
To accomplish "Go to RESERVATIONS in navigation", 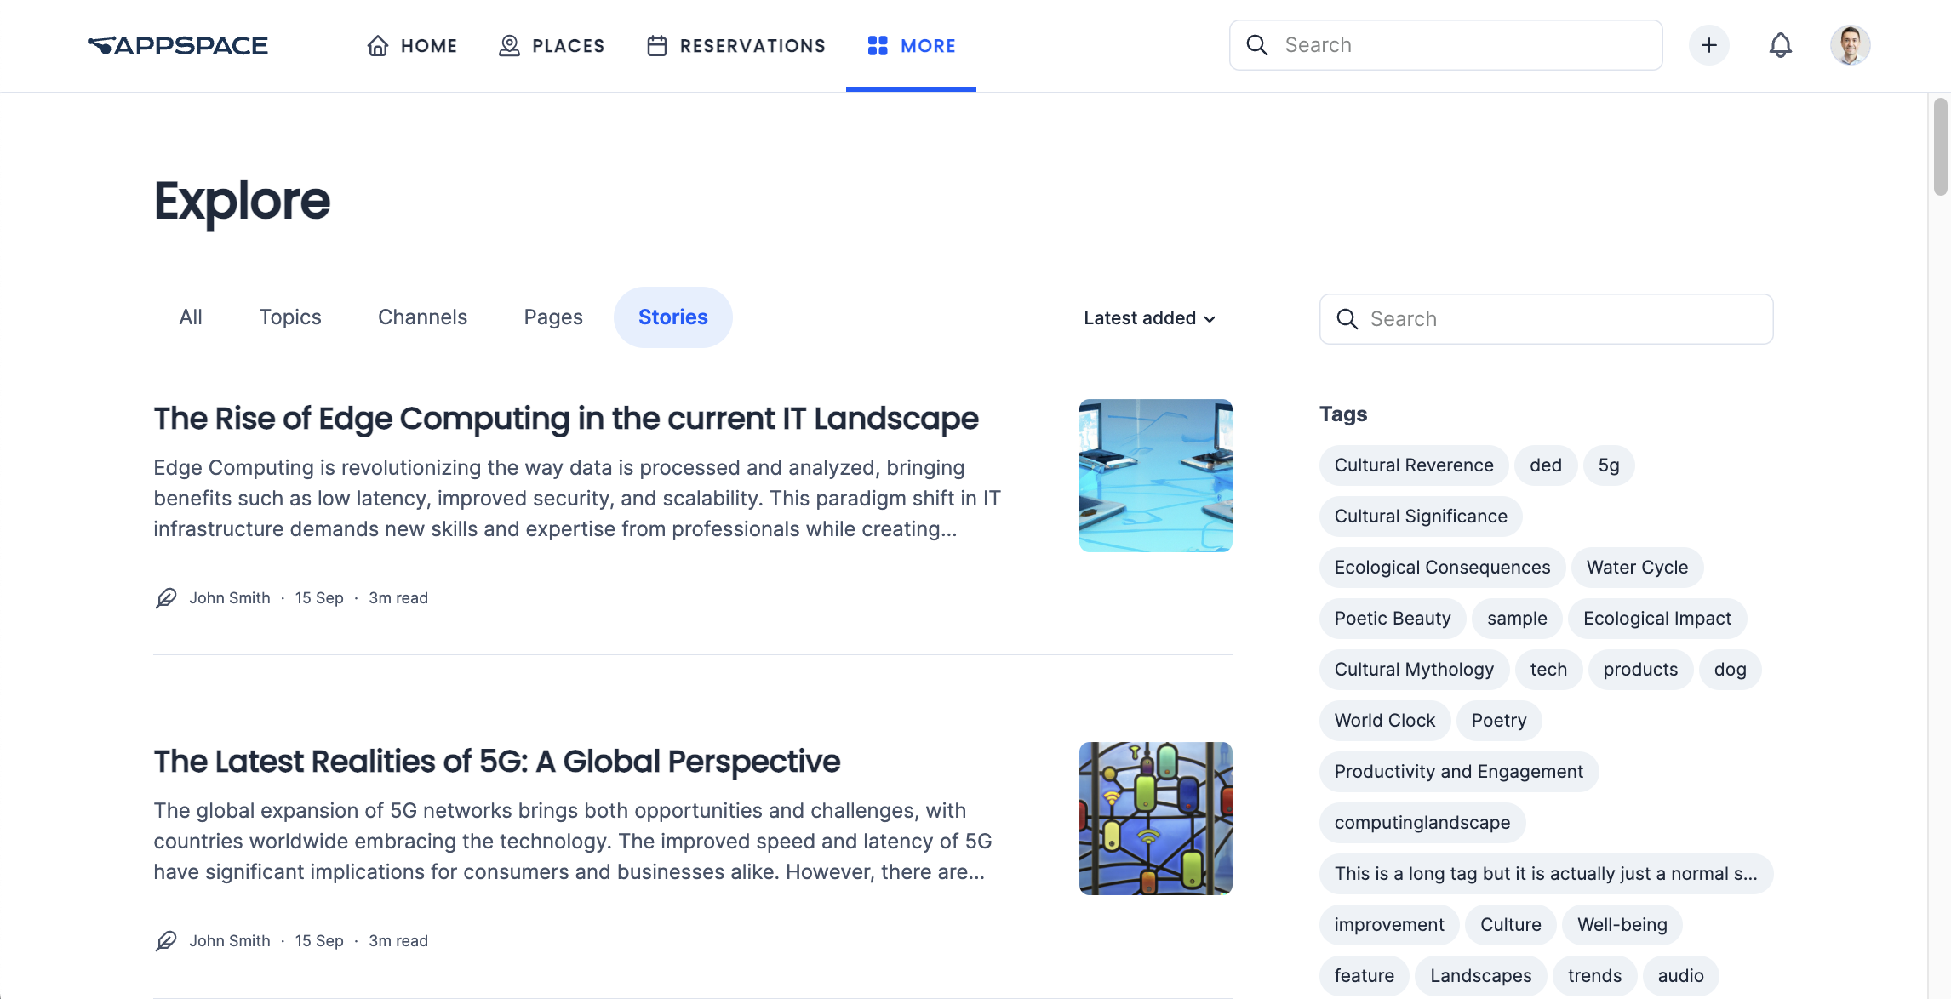I will tap(735, 45).
